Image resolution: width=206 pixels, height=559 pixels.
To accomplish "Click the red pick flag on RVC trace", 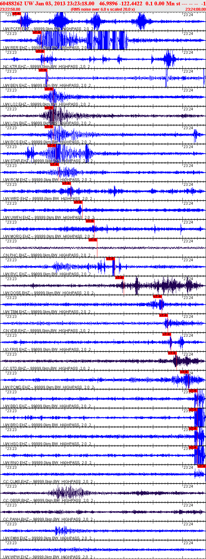I will (111, 259).
